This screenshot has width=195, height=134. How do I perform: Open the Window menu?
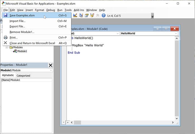[91, 10]
